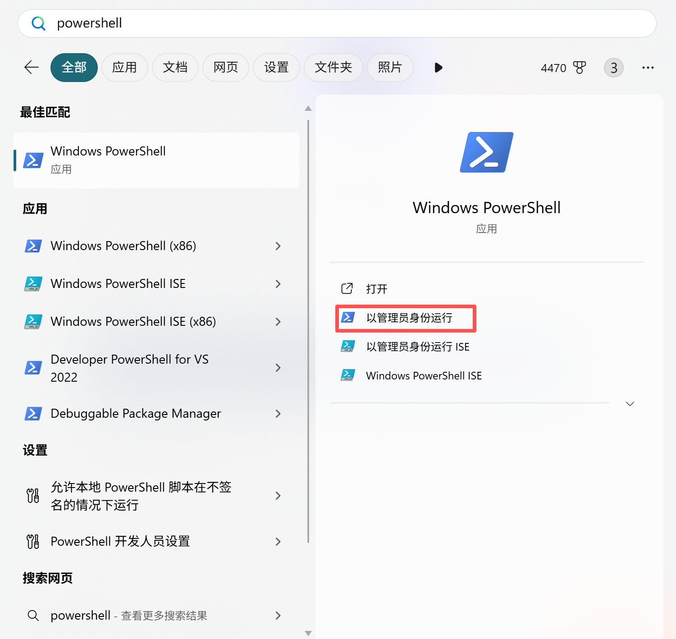Expand Developer PowerShell for VS 2022 chevron
The width and height of the screenshot is (676, 639).
point(278,368)
